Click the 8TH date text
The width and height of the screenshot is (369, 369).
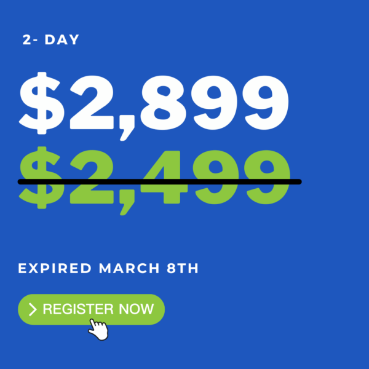pyautogui.click(x=183, y=268)
